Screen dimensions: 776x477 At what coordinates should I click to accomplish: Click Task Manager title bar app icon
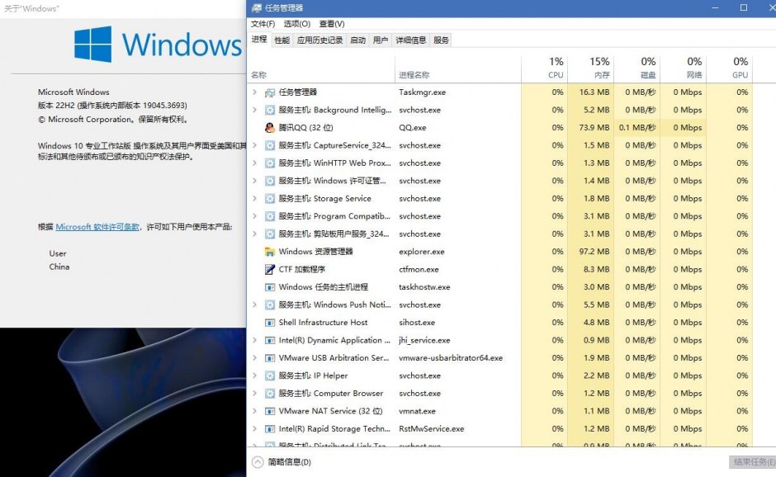[x=257, y=8]
